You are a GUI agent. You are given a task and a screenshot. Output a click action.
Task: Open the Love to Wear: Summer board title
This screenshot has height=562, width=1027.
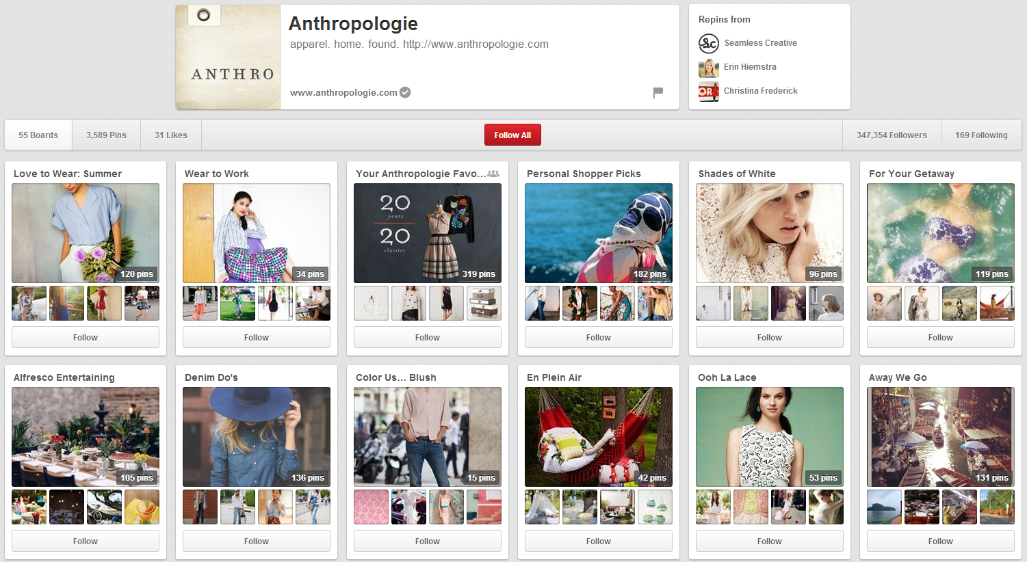point(68,174)
